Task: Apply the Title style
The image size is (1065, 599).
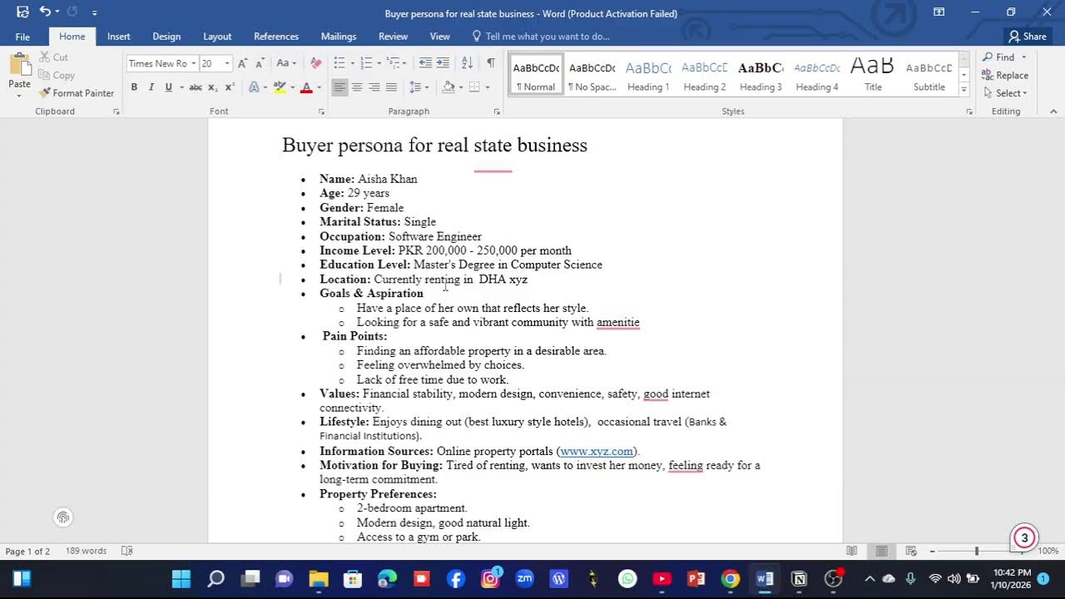Action: tap(873, 76)
